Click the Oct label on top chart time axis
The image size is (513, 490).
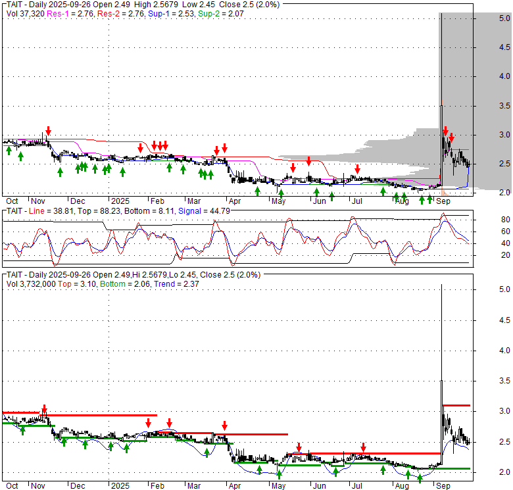point(12,201)
